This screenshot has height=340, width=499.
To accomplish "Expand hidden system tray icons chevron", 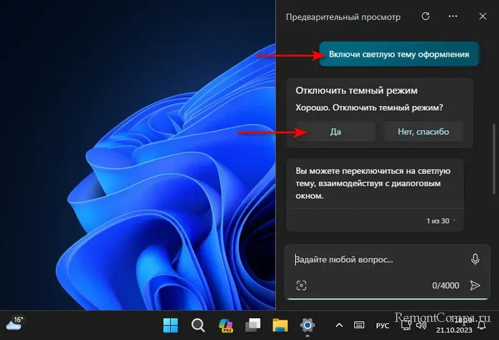I will tap(339, 325).
